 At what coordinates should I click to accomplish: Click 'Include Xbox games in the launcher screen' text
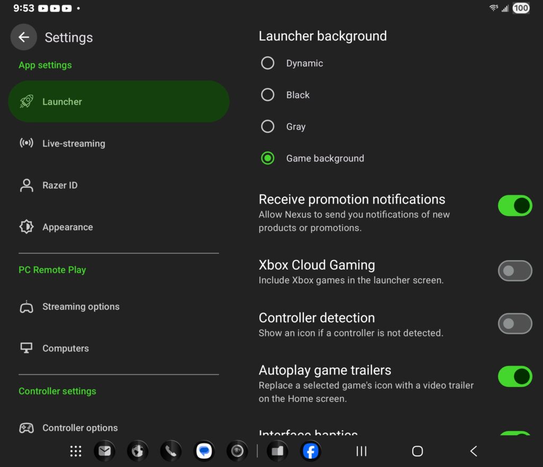(x=351, y=280)
